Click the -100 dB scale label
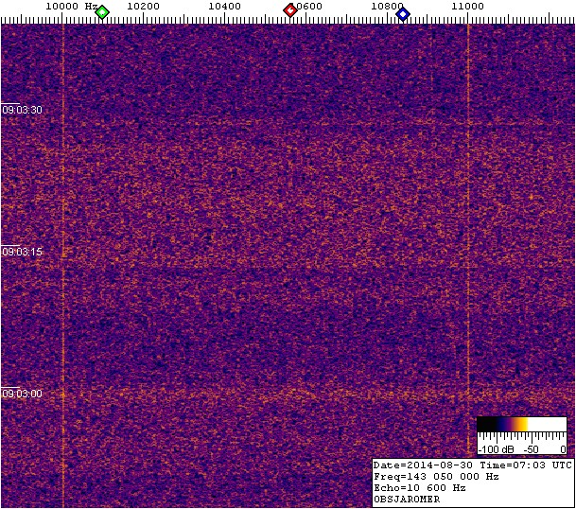 496,448
